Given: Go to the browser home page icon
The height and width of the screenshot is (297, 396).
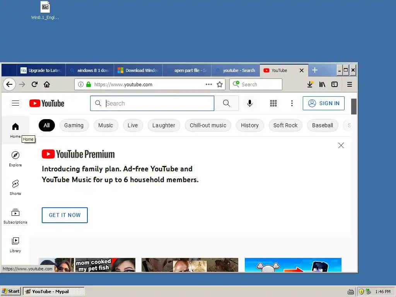Looking at the screenshot, I should pyautogui.click(x=47, y=84).
